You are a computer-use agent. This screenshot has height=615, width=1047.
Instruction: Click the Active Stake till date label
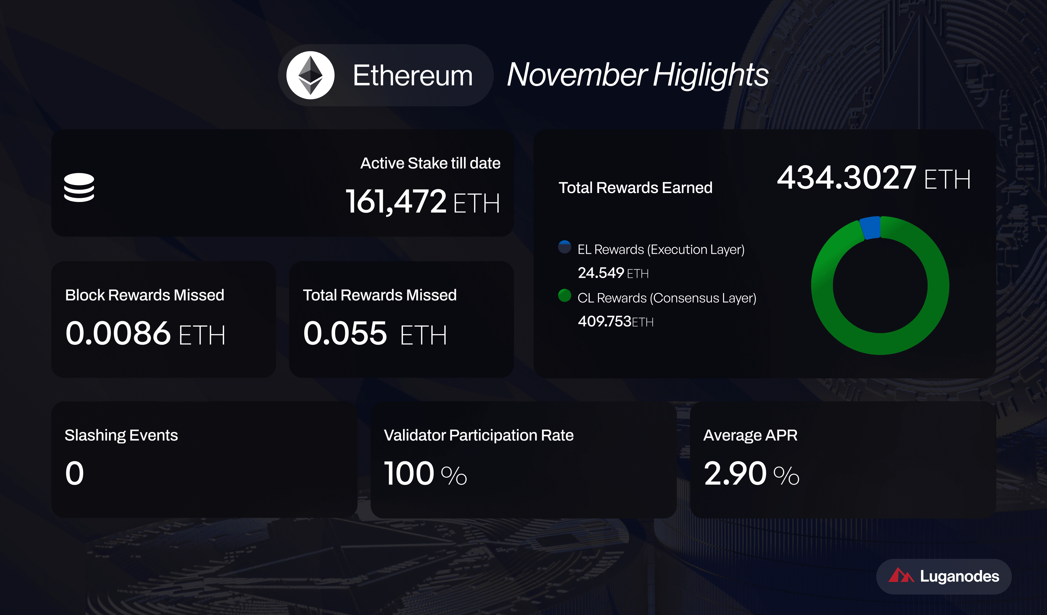pos(430,163)
